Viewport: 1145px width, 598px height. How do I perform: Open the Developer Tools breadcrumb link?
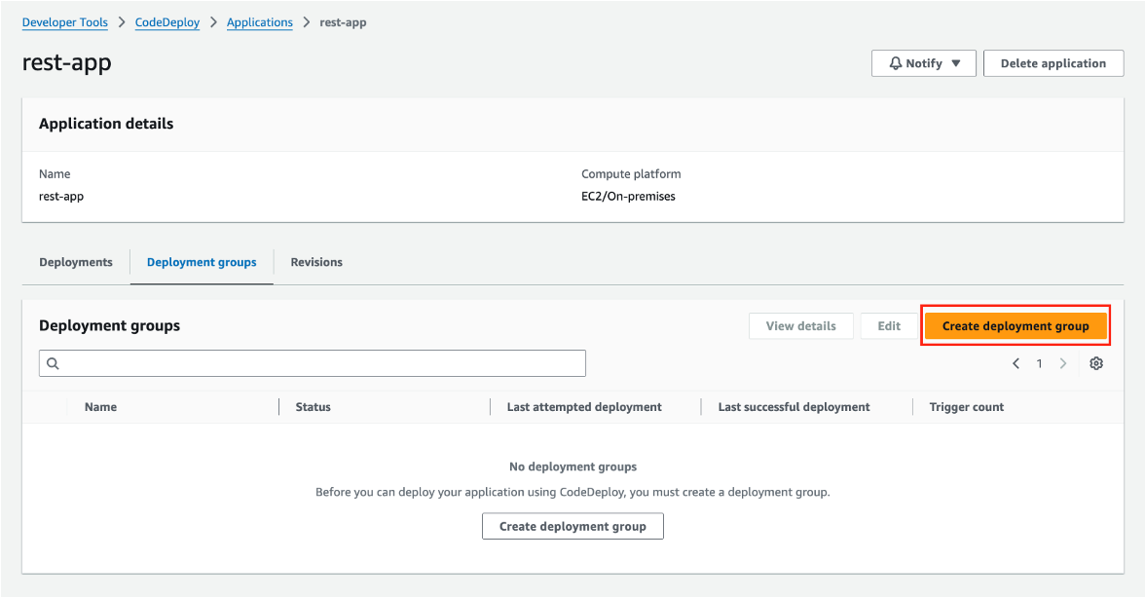click(65, 22)
